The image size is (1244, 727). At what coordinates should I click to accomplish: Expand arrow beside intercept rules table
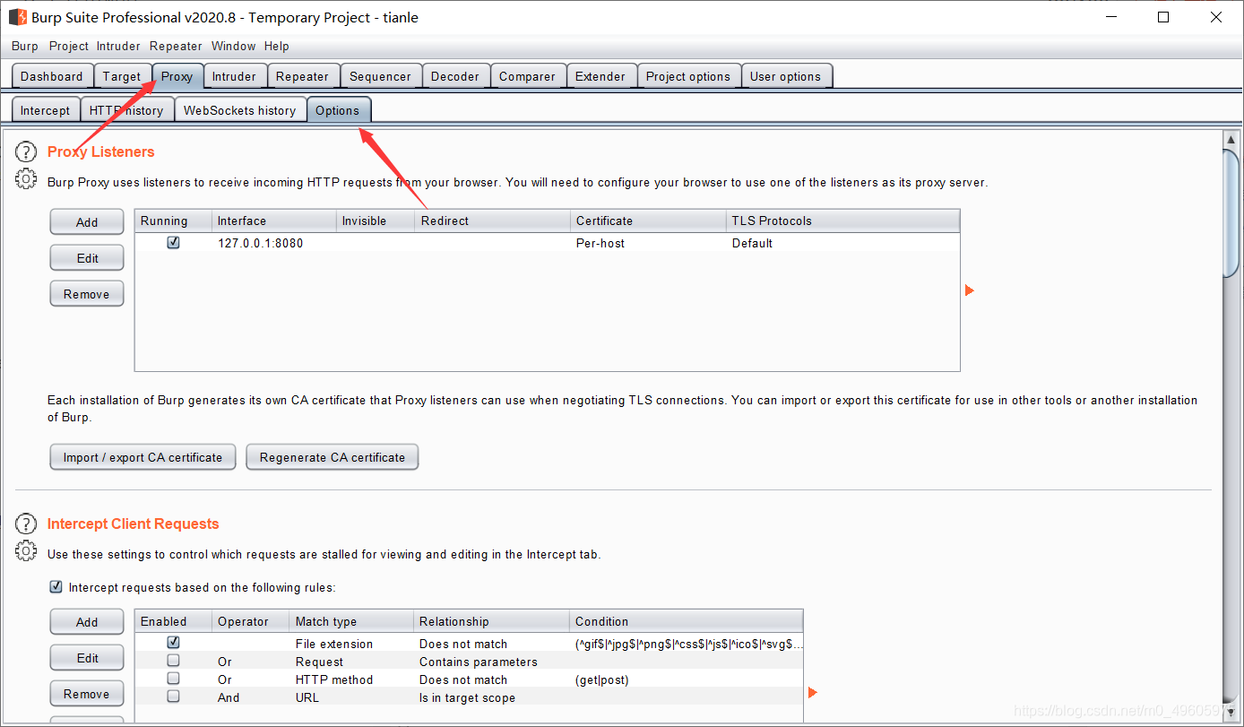point(813,693)
